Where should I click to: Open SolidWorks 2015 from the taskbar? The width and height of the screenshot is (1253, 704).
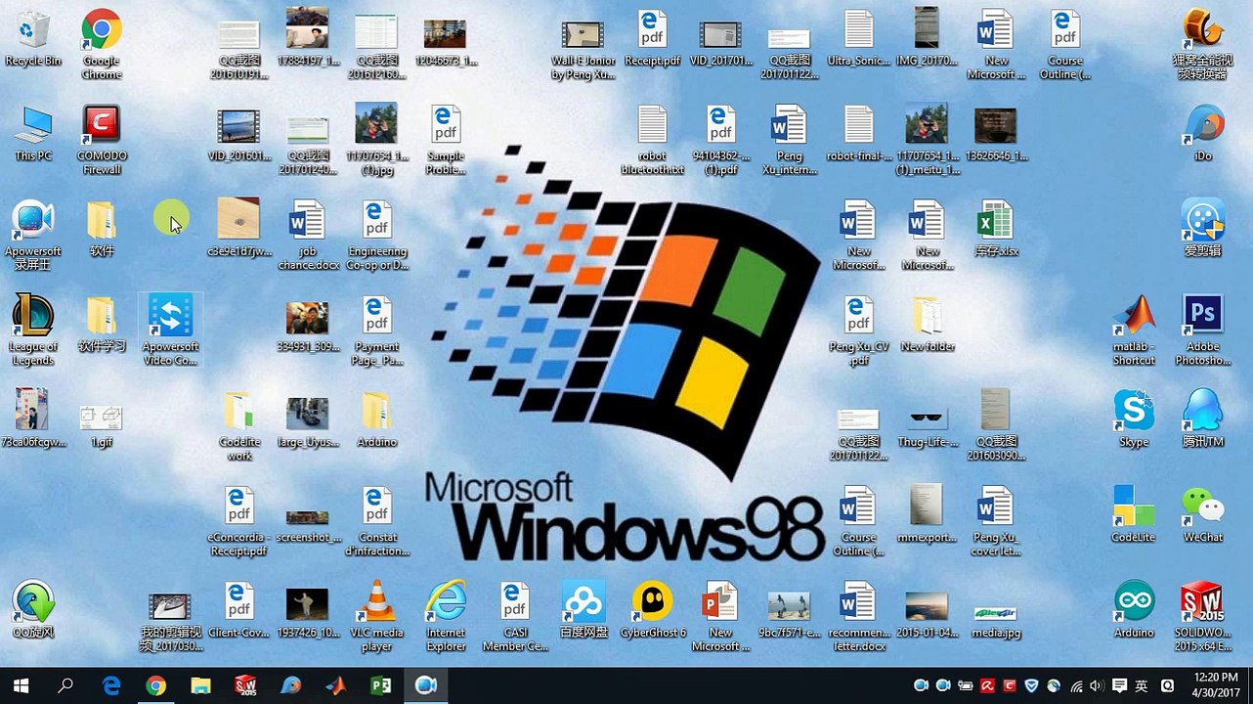click(x=245, y=685)
